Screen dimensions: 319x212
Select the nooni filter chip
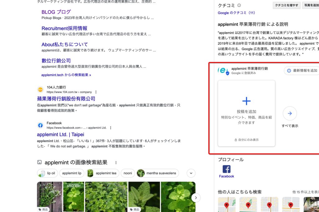[128, 173]
